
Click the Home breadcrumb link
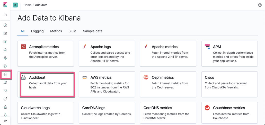(27, 5)
